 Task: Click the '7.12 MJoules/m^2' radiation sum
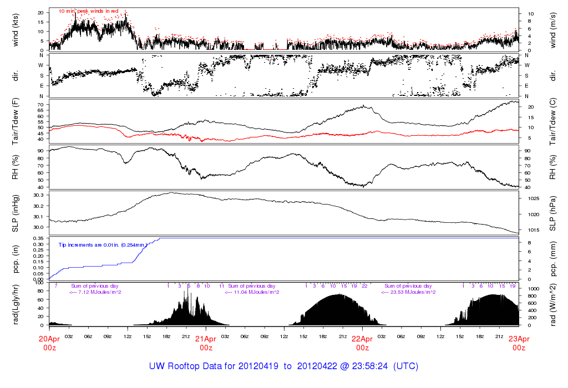pos(100,292)
